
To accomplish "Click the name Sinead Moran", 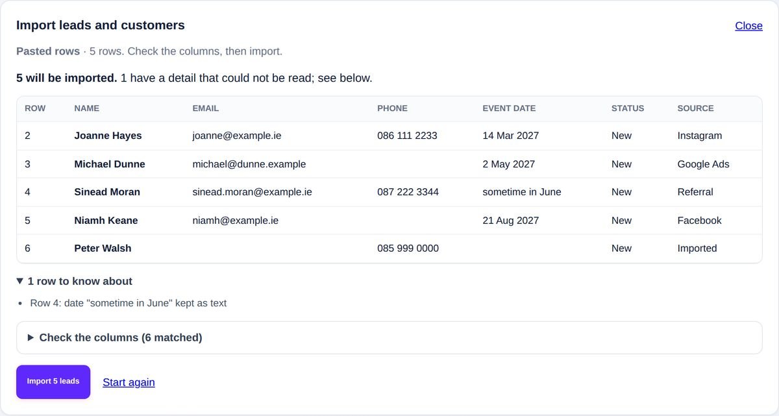I will click(x=107, y=192).
